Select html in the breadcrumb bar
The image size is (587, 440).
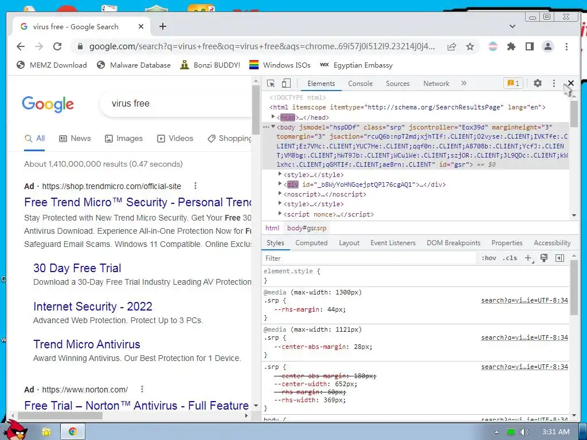(272, 228)
